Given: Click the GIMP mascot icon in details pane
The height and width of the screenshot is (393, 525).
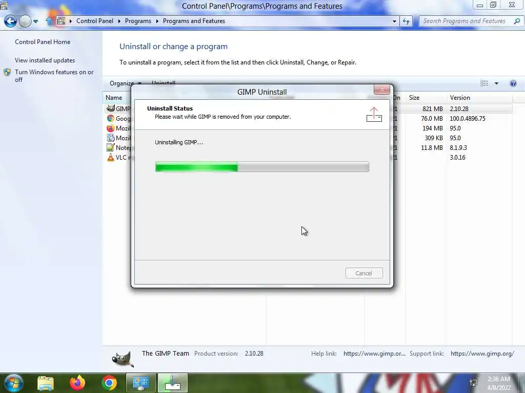Looking at the screenshot, I should pos(123,359).
